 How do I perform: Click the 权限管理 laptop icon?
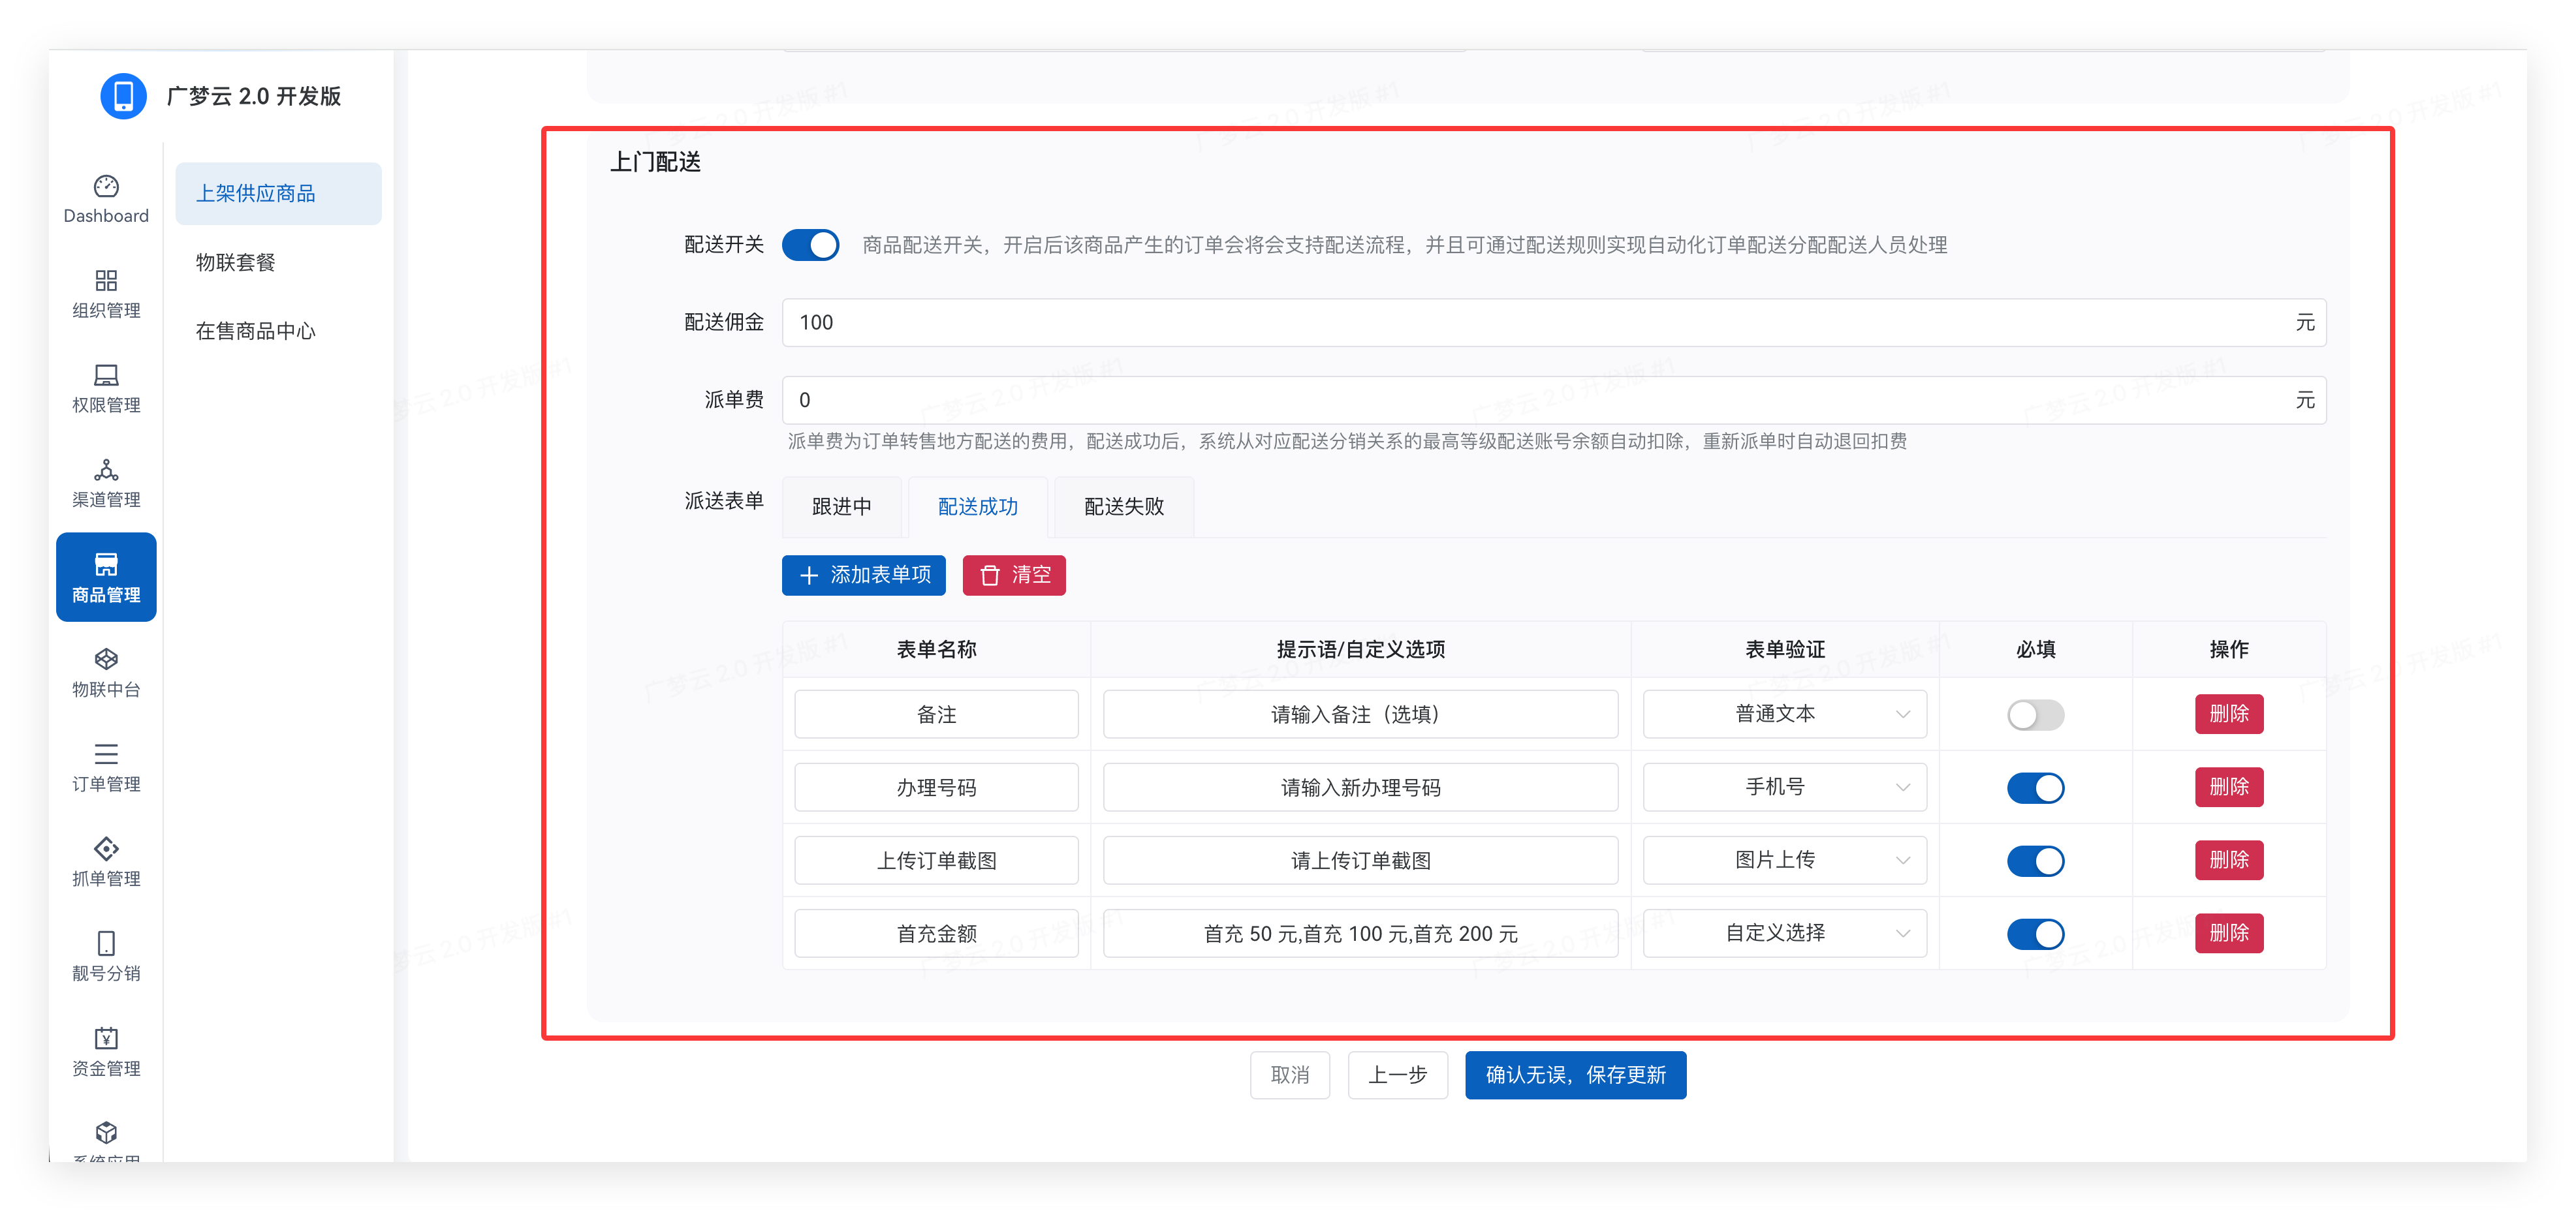pyautogui.click(x=106, y=376)
